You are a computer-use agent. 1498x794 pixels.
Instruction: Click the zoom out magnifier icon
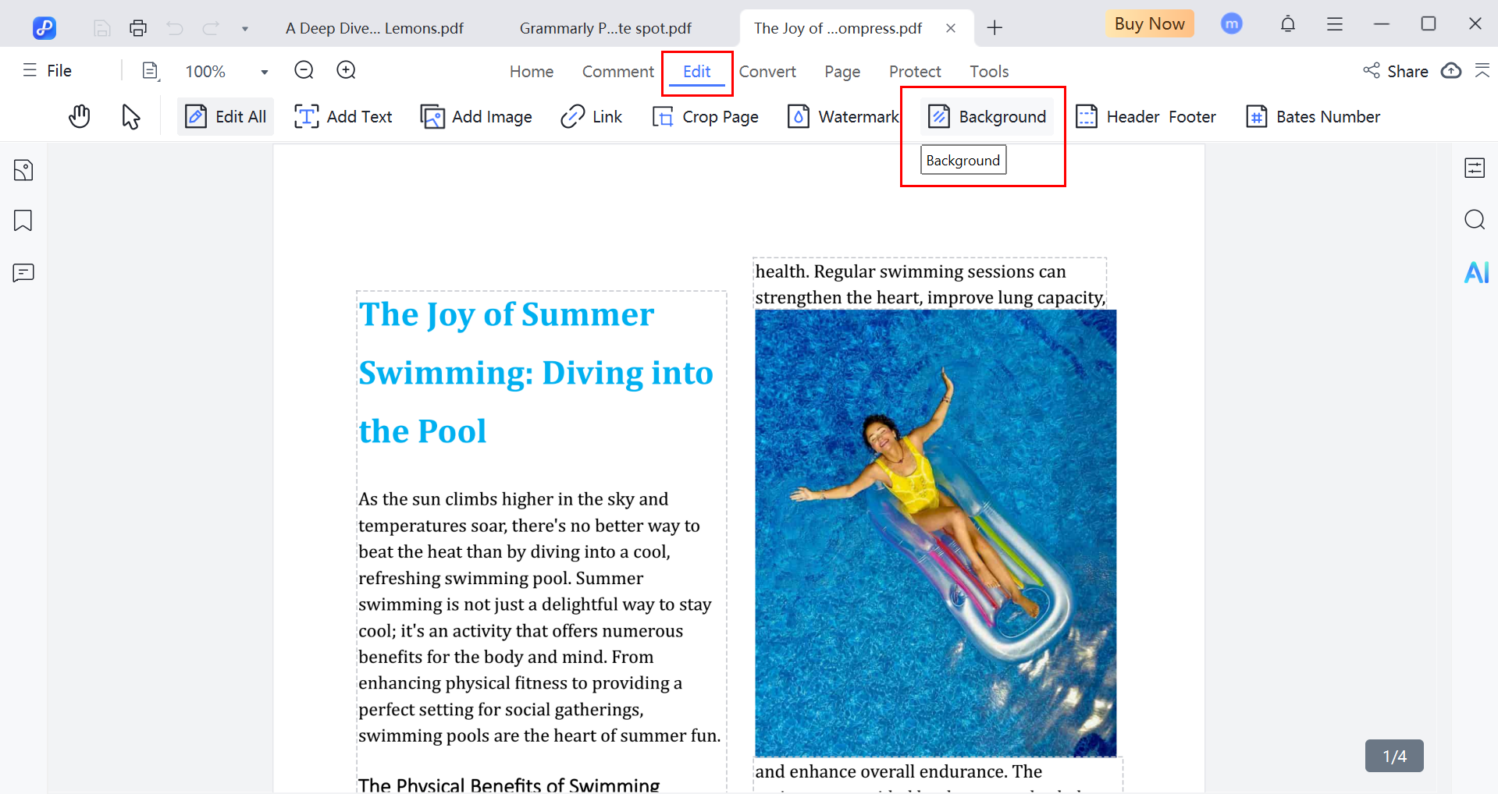304,71
